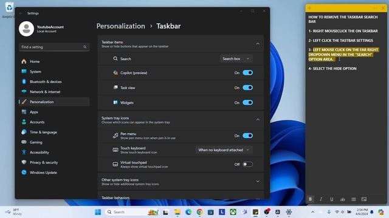Click the Find a setting field
389x218 pixels.
click(54, 47)
